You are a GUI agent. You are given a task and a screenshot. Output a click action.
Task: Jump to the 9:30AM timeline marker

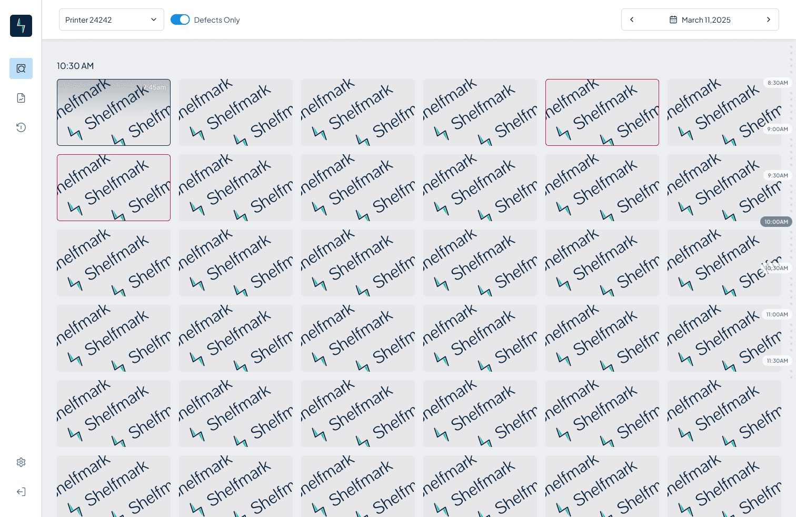pyautogui.click(x=778, y=175)
